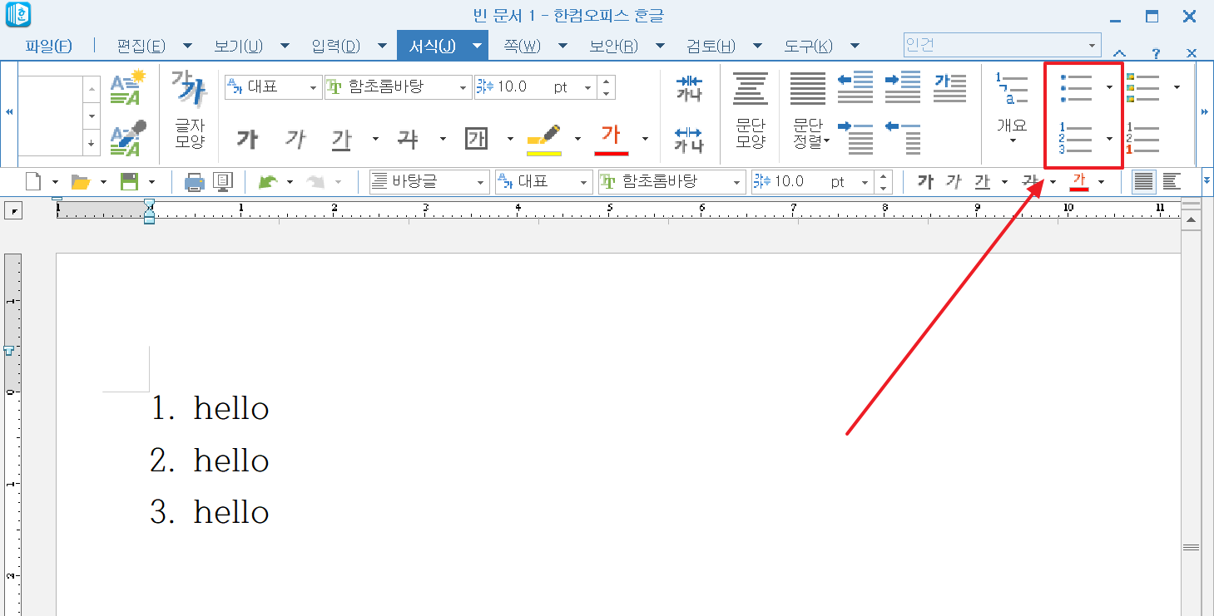Open the 도구 menu tab
Screen dimensions: 1214x616
[808, 46]
